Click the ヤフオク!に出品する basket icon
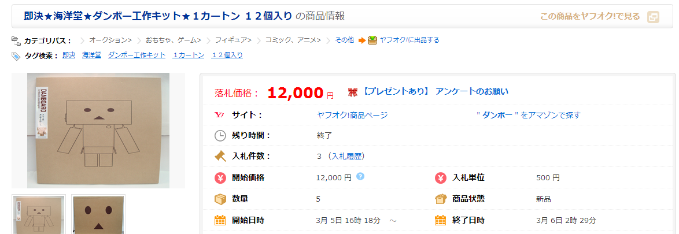This screenshot has width=679, height=234. pyautogui.click(x=372, y=40)
